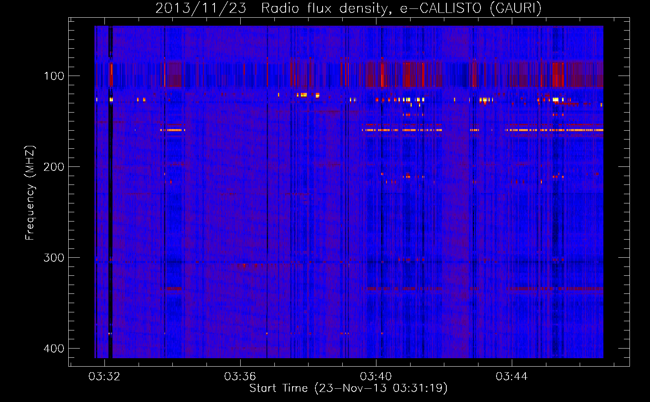Click the 03:36 time tick label

pos(240,377)
